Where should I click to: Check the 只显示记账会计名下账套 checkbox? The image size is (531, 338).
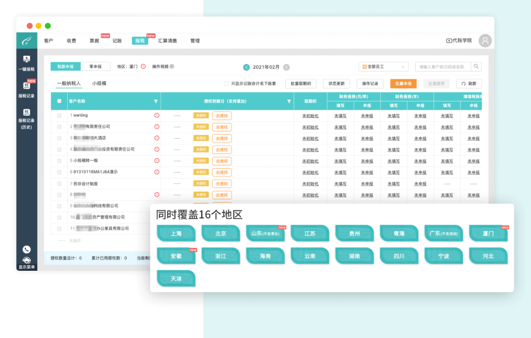point(226,84)
